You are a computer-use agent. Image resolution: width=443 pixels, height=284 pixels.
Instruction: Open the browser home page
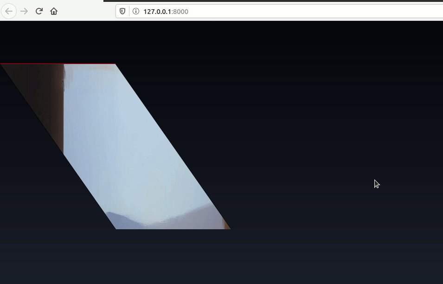54,11
